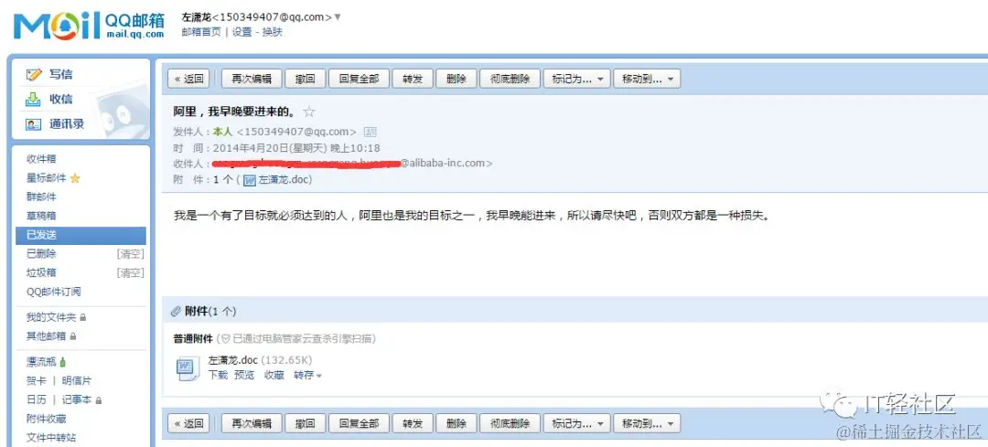Click the top 回复全部 button
Screen dimensions: 988x447
tap(359, 79)
